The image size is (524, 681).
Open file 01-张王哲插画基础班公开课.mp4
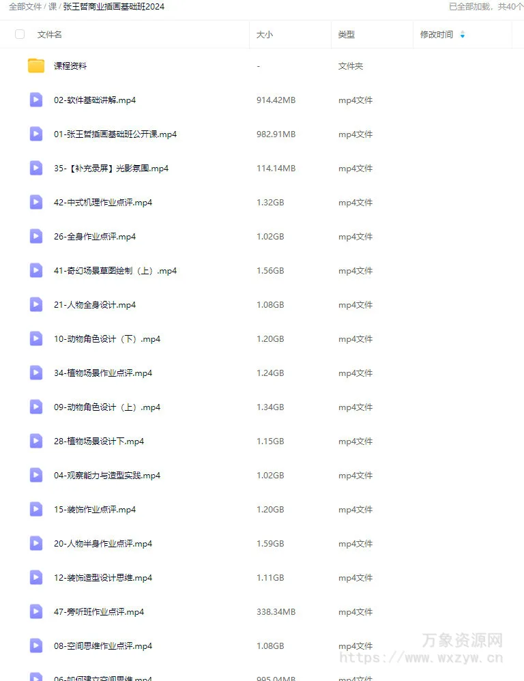click(115, 134)
